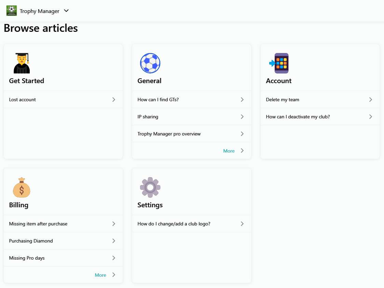Click the Trophy Manager header title
The image size is (384, 288).
tap(39, 11)
